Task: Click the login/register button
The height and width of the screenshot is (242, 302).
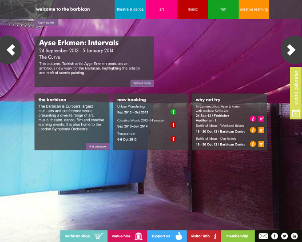Action: pos(46,22)
